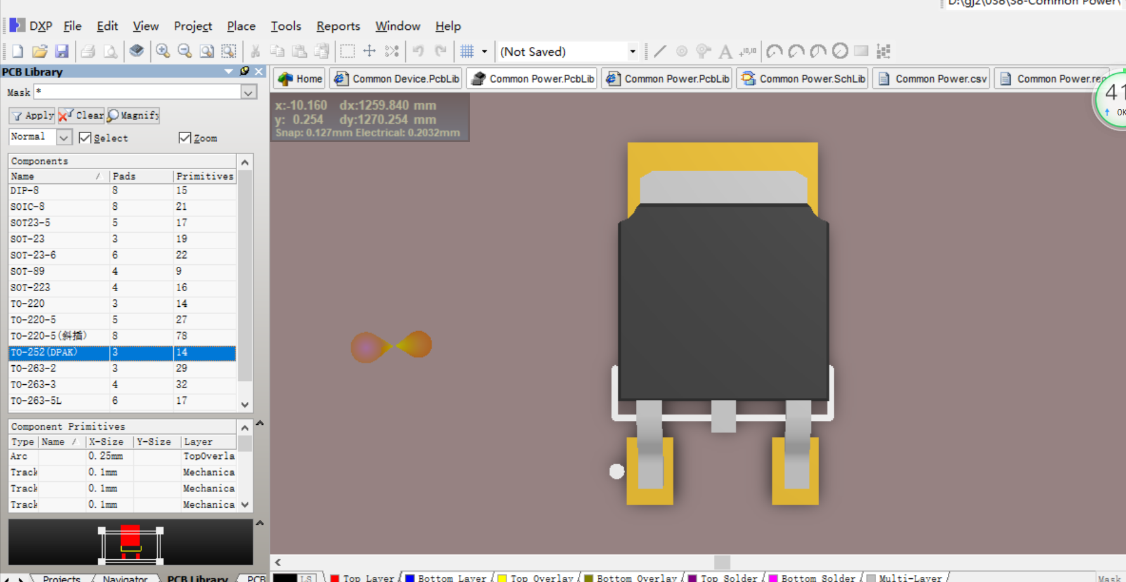Open the (Not Saved) view dropdown

coord(632,51)
